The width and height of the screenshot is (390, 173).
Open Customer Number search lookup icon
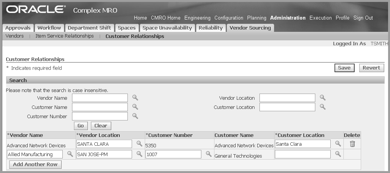coord(135,116)
